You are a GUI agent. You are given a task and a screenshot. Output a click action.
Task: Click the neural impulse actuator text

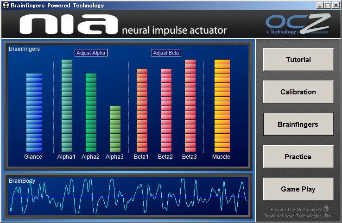point(174,30)
